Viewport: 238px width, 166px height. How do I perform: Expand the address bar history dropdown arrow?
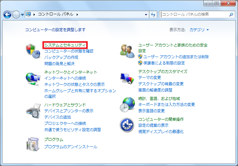pos(146,15)
